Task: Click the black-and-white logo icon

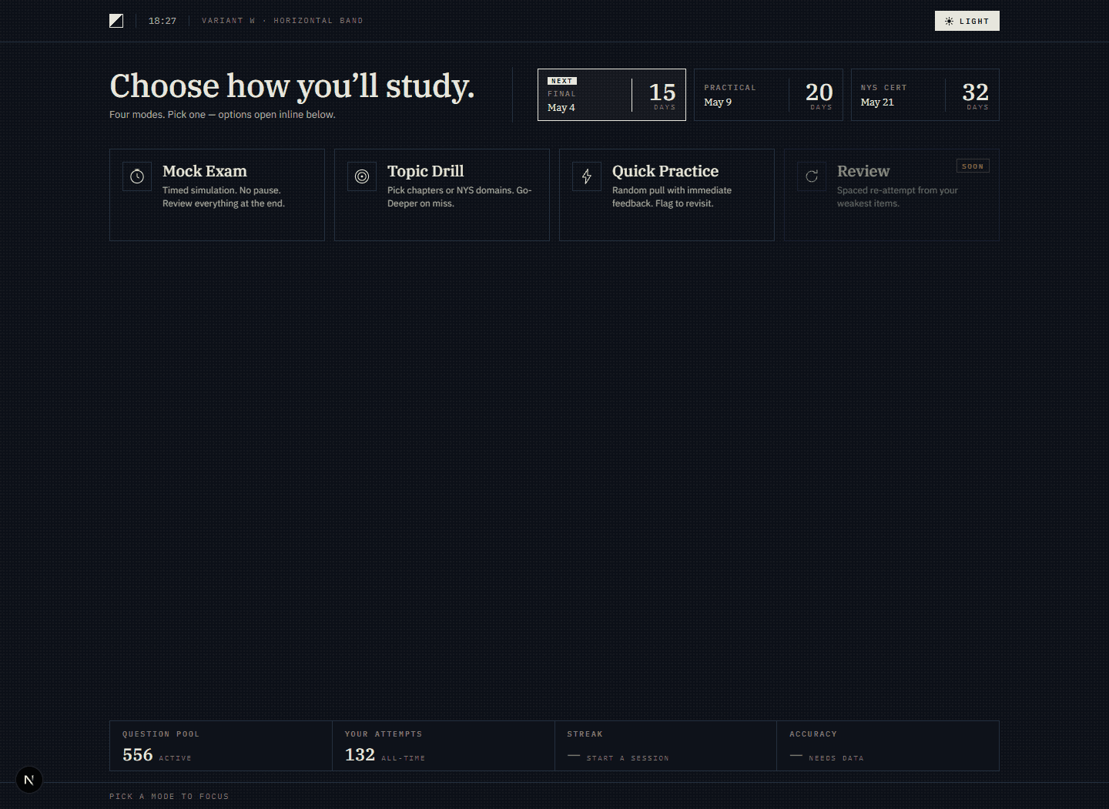Action: 116,21
